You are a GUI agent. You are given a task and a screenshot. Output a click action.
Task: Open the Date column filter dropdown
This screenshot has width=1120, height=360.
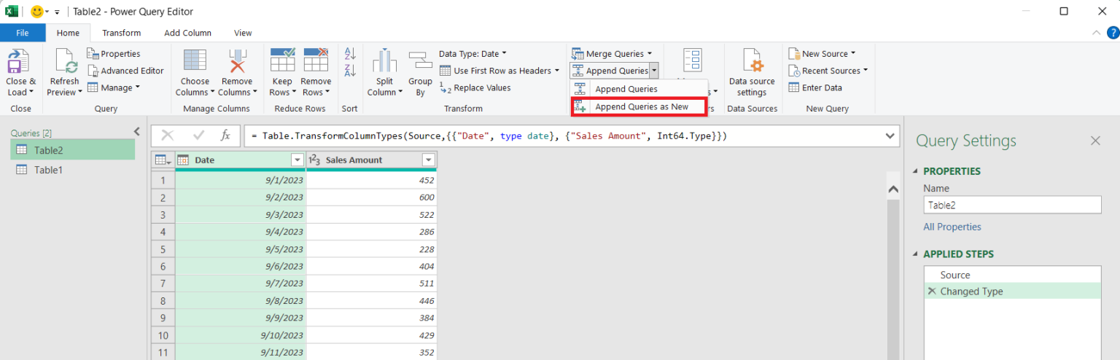(297, 160)
